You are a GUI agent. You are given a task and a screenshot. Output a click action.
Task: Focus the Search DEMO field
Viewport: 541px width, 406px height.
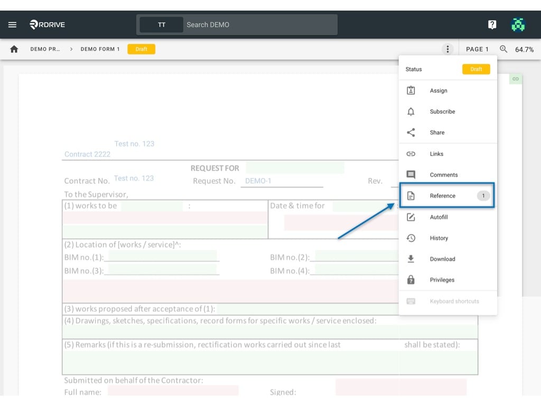261,25
